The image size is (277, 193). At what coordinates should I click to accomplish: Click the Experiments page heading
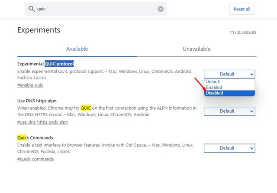coord(39,30)
